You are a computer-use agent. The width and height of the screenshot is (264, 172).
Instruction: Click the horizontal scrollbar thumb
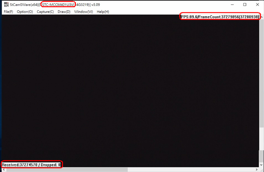66,170
